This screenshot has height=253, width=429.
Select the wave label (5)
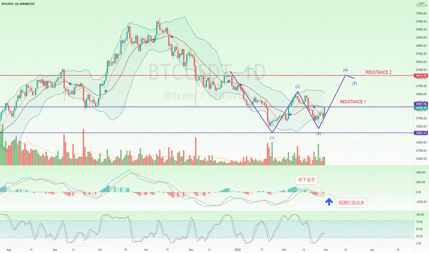pyautogui.click(x=354, y=83)
